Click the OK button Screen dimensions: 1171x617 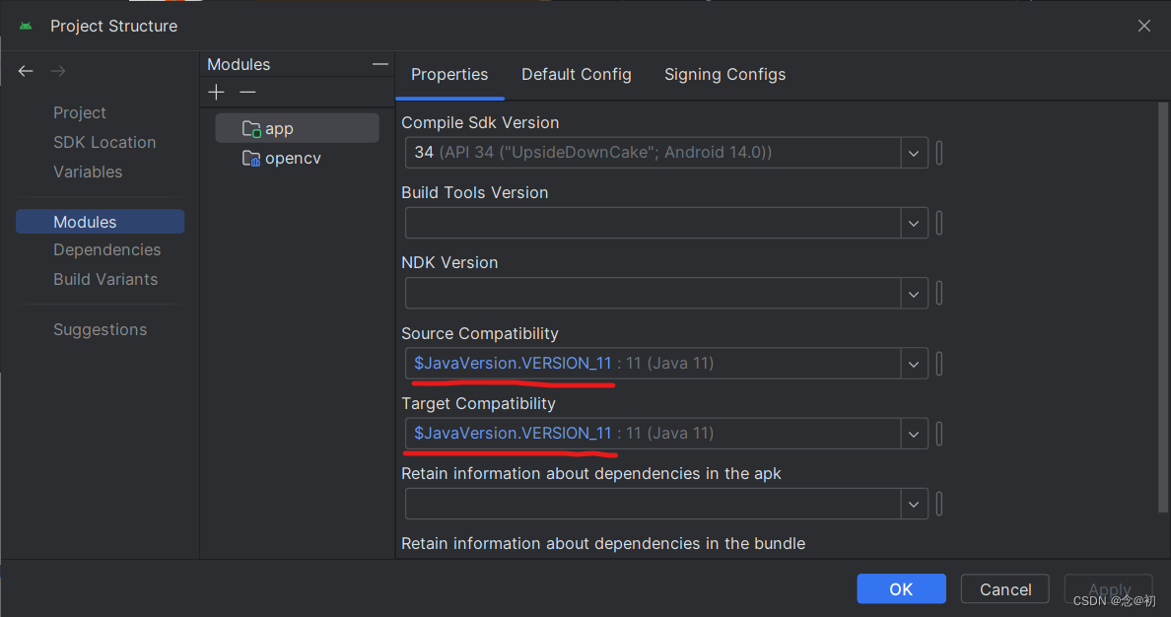tap(900, 588)
